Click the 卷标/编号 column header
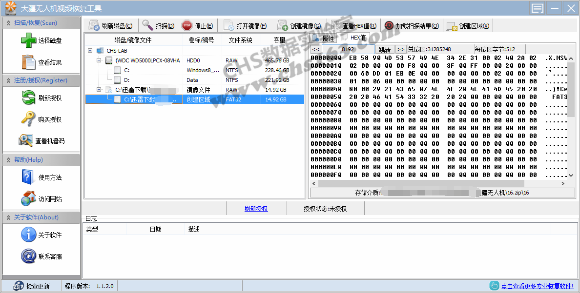This screenshot has width=580, height=293. [202, 40]
